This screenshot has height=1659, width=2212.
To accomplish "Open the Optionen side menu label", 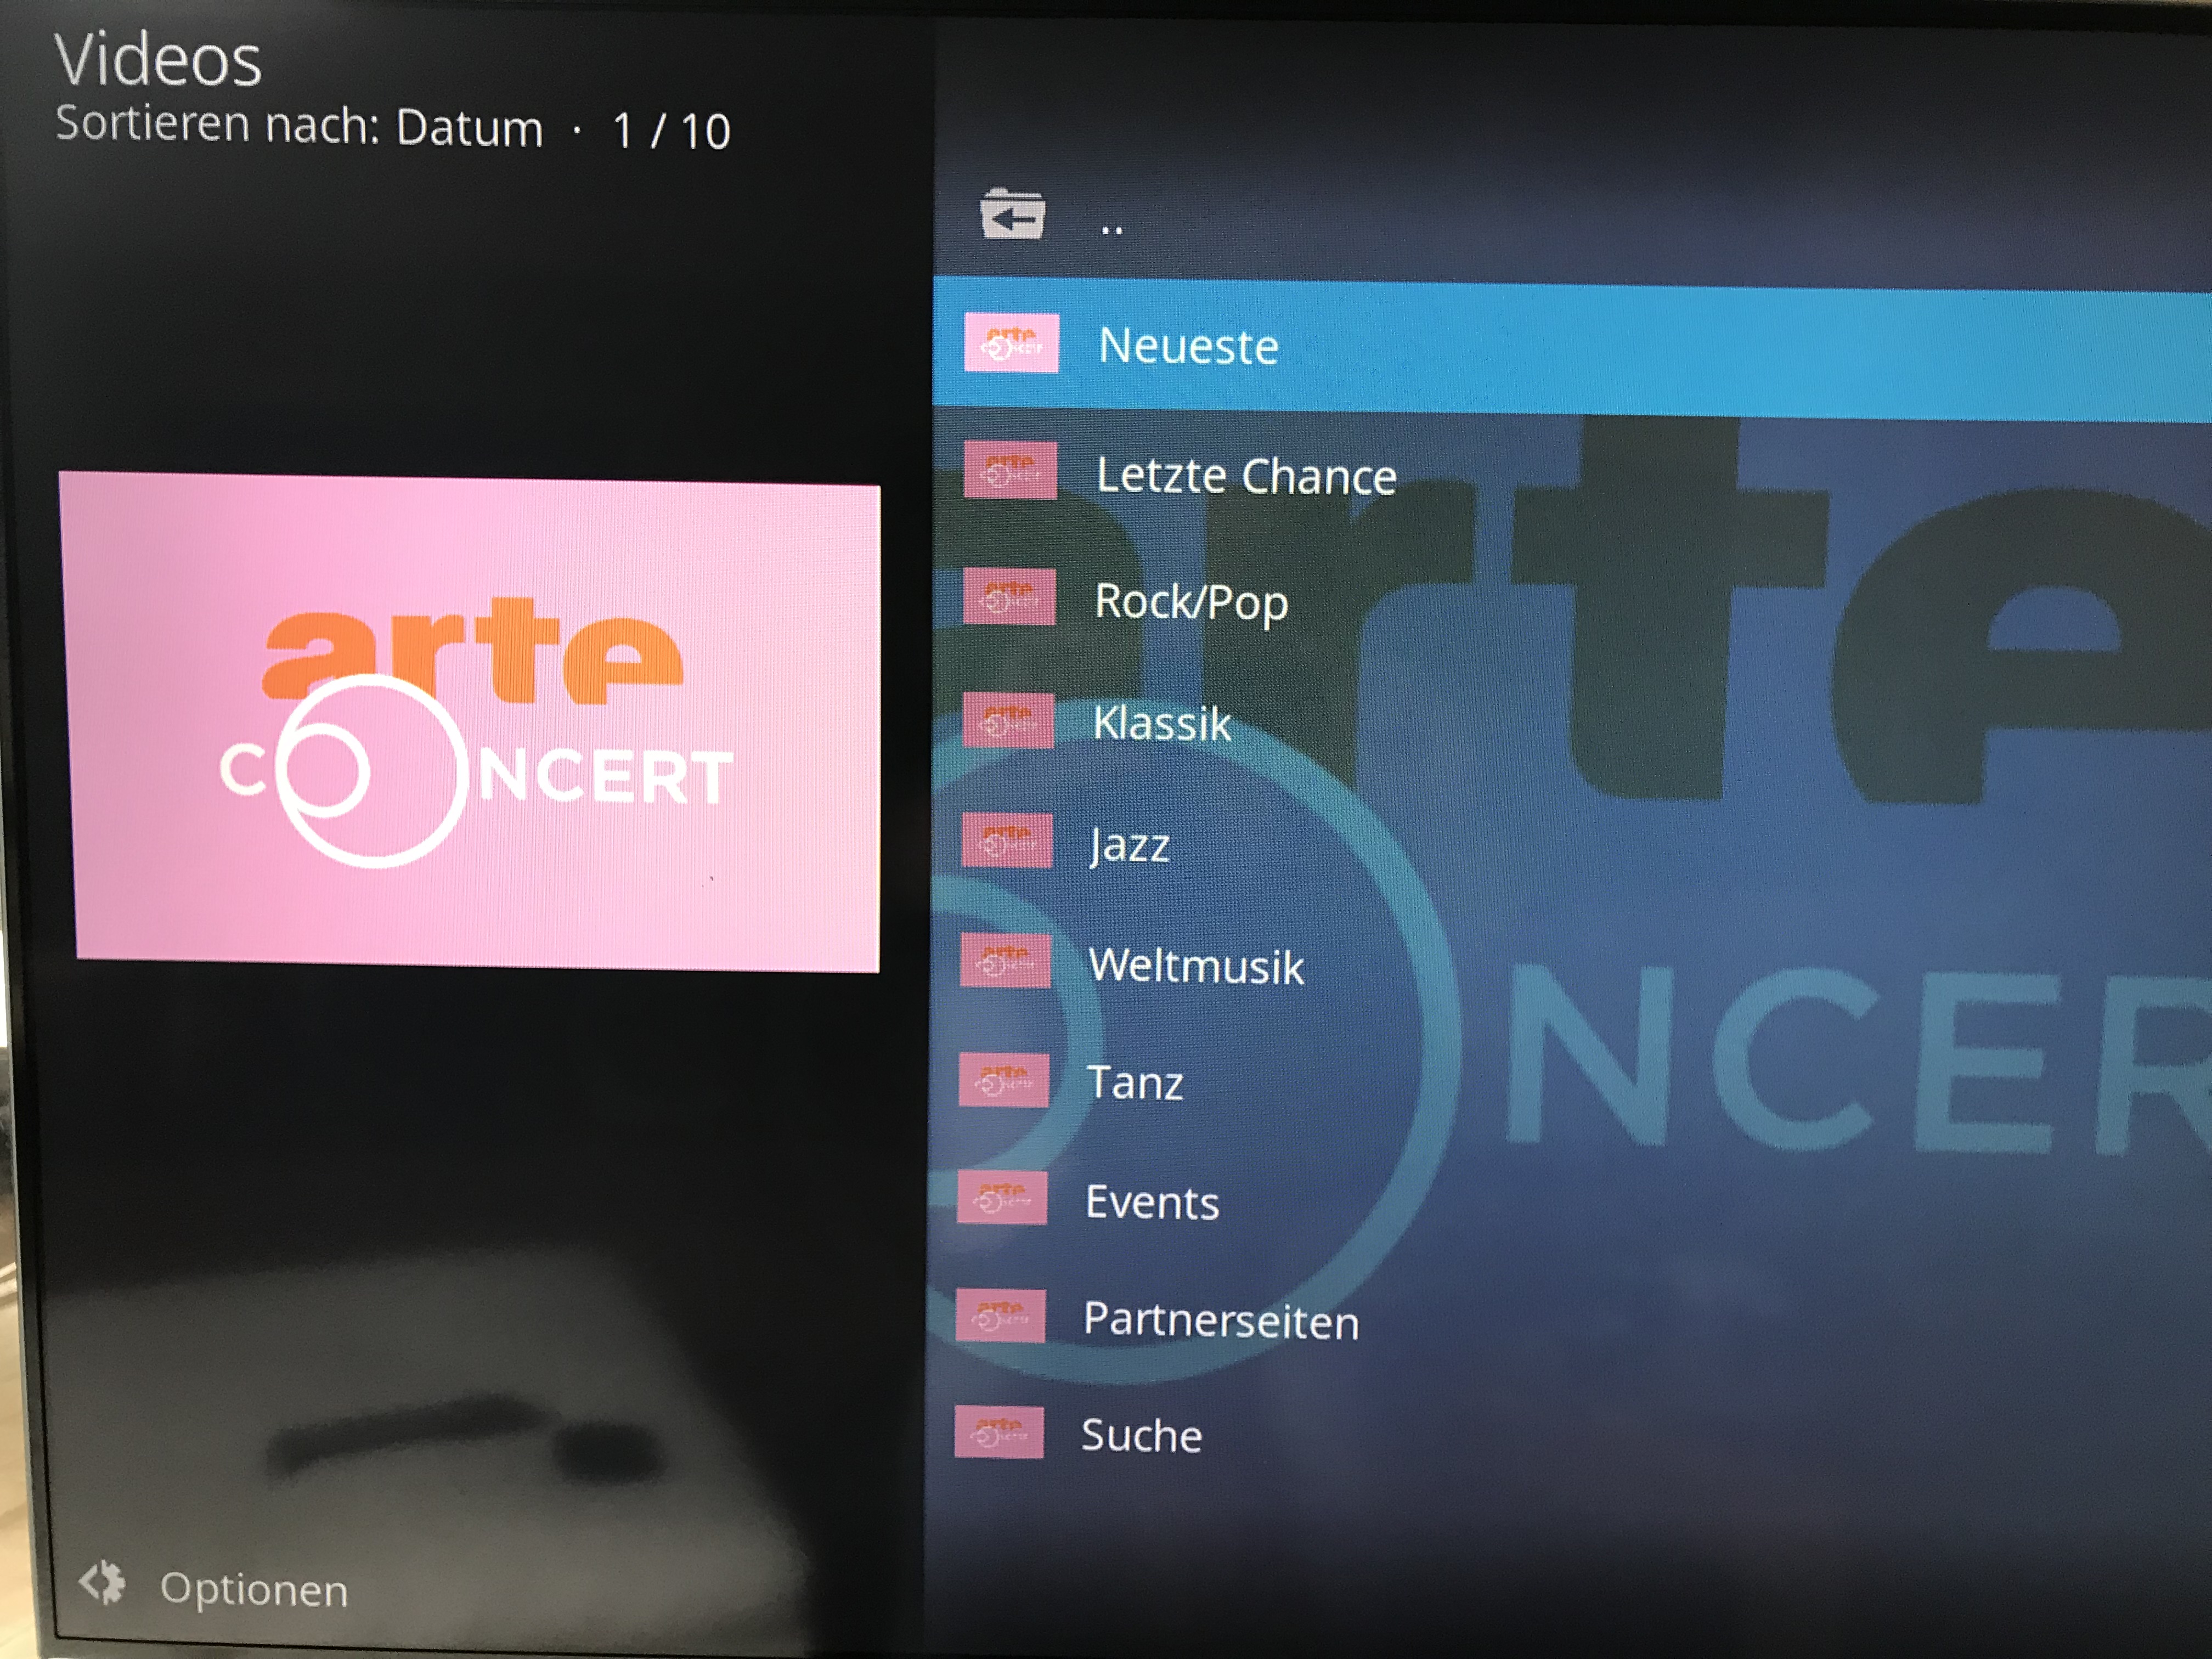I will click(254, 1589).
